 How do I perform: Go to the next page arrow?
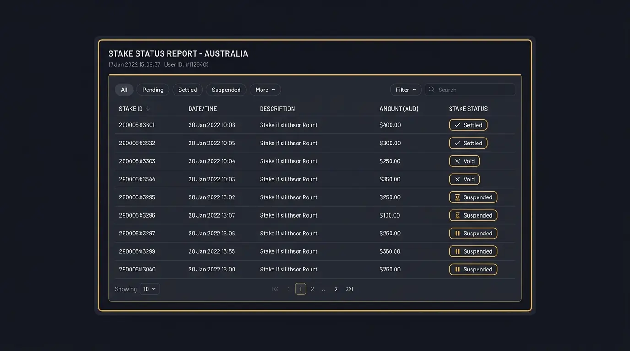[x=336, y=289]
